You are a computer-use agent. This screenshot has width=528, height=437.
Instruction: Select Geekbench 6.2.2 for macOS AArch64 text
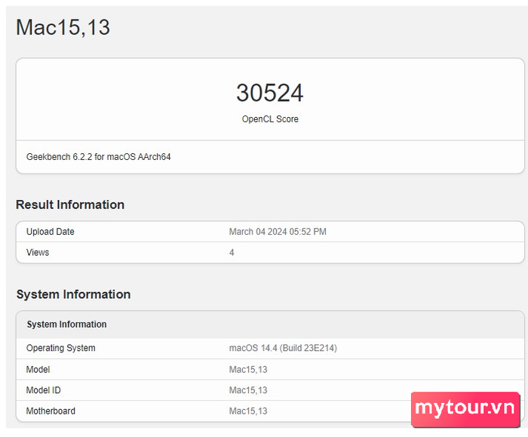coord(98,157)
